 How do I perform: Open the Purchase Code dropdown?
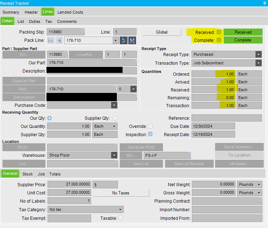(x=114, y=105)
